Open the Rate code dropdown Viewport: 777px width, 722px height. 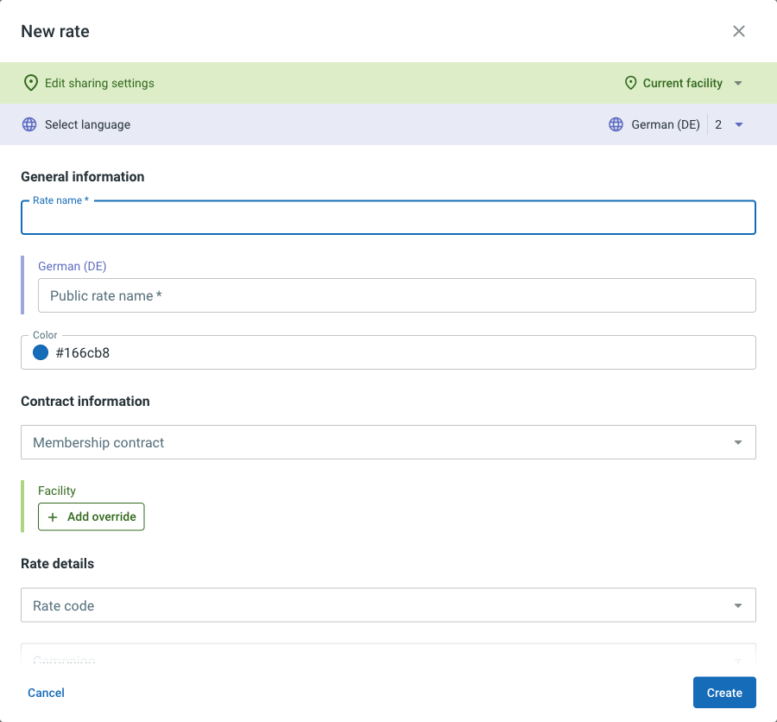click(x=388, y=605)
